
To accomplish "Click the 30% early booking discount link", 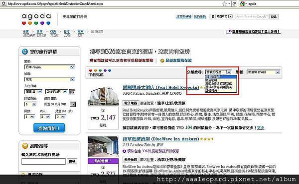I will pos(153,151).
